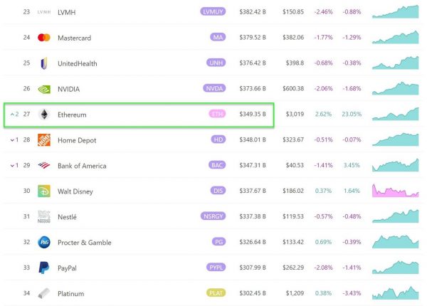Open Walt Disney pink sparkline chart
Screen dimensions: 427x306
point(396,191)
